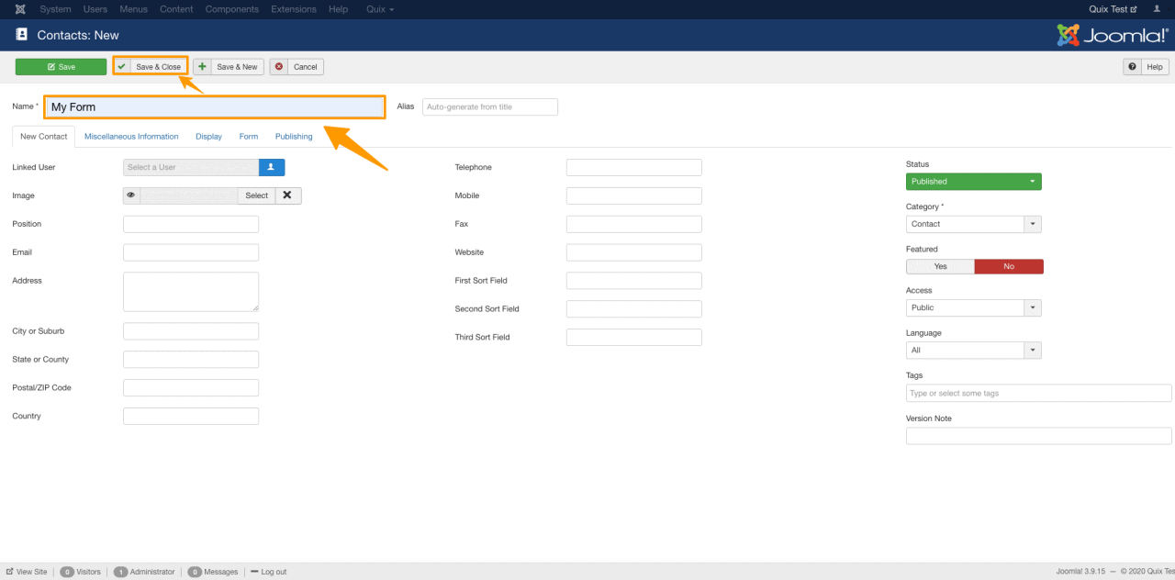Viewport: 1175px width, 580px height.
Task: Click the Contacts icon next to page title
Action: coord(21,34)
